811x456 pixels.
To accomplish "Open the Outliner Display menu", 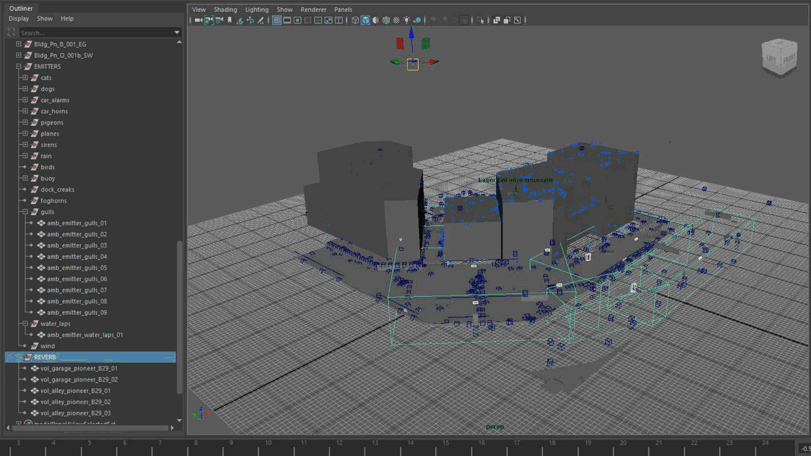I will point(19,19).
